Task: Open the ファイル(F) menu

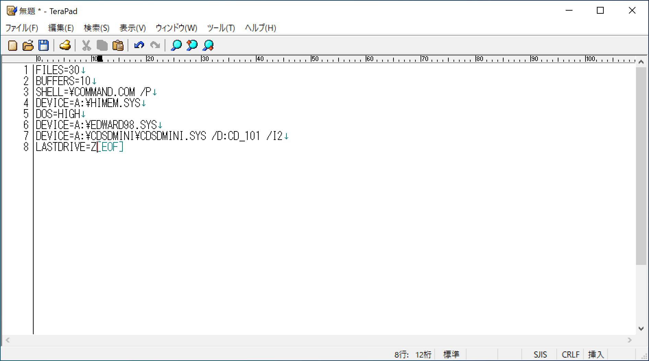Action: [x=22, y=28]
